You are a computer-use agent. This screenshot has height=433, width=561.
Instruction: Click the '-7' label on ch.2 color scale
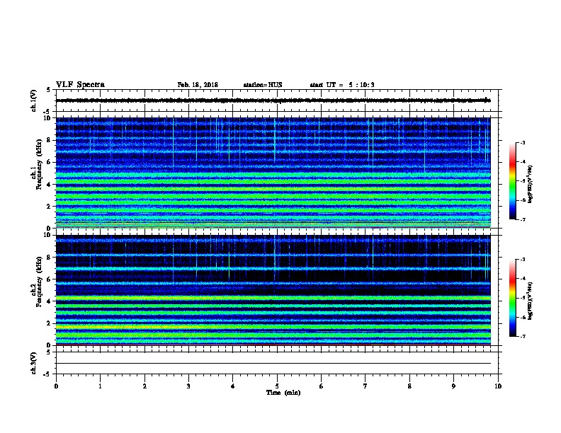(x=522, y=336)
